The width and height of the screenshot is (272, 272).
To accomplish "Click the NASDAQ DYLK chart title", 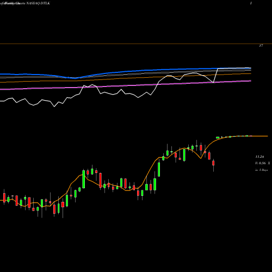I will tap(38, 3).
